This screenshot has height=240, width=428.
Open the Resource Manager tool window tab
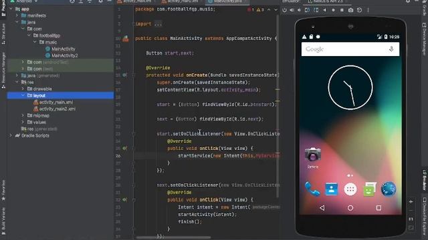(3, 71)
